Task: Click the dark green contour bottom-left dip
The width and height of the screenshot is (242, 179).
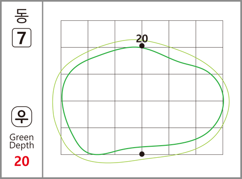Action: click(x=97, y=154)
